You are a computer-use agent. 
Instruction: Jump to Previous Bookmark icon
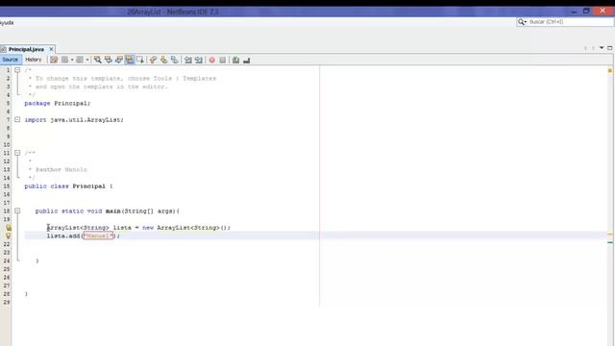click(153, 60)
